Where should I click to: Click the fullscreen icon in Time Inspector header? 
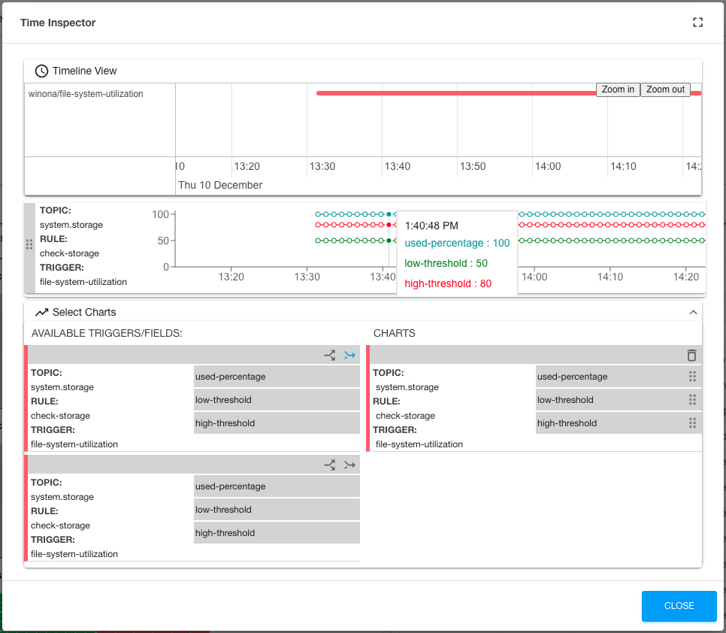[697, 23]
